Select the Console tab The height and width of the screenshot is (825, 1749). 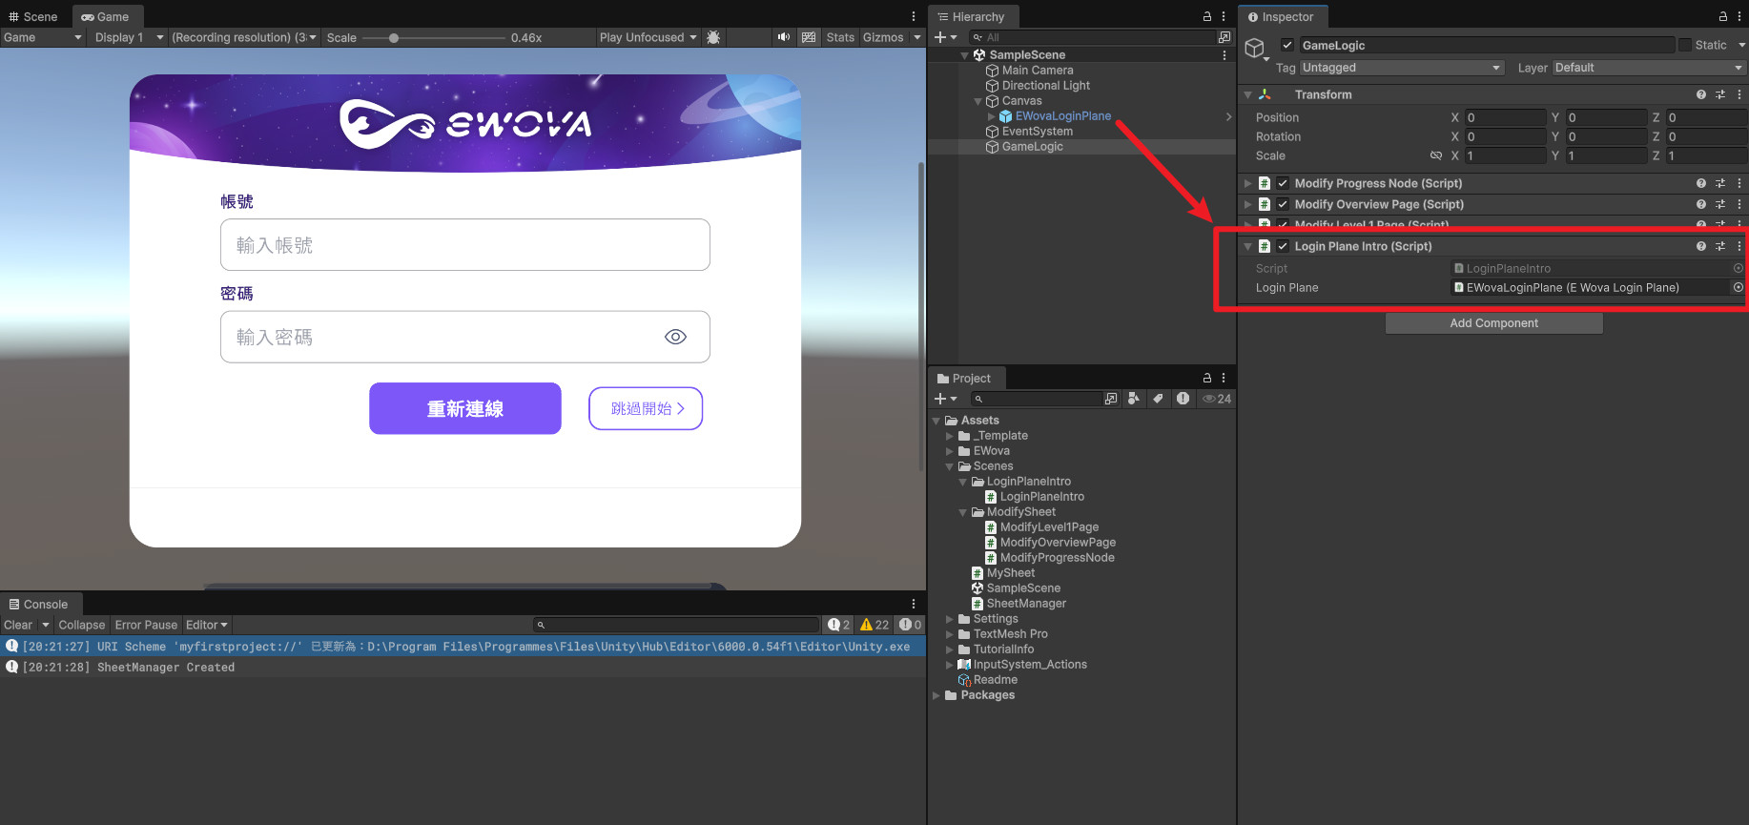tap(39, 604)
